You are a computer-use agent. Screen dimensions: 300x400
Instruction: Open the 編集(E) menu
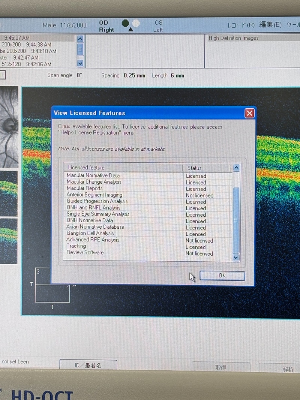[270, 24]
